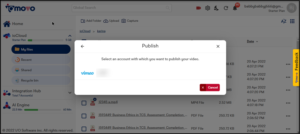The image size is (300, 134).
Task: Open the Feedback tab
Action: (296, 68)
